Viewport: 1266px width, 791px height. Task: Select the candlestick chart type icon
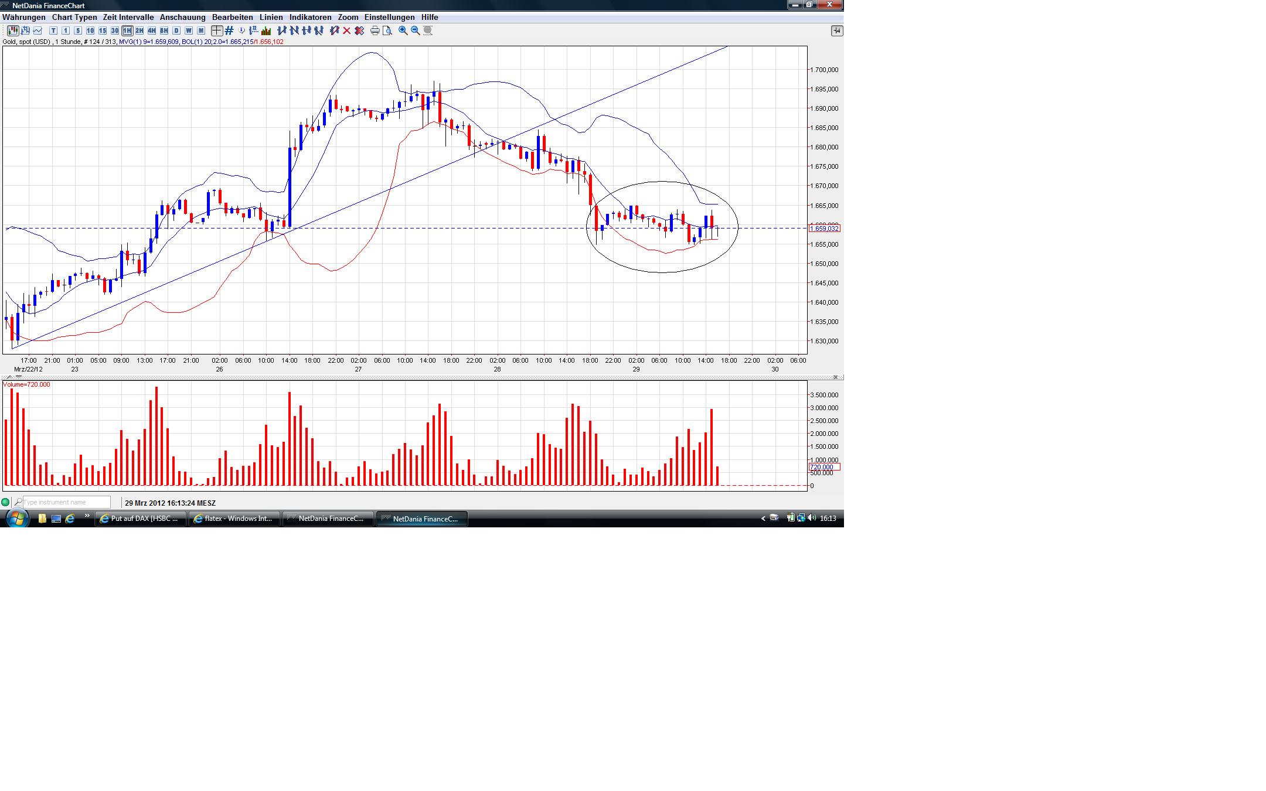pos(12,30)
